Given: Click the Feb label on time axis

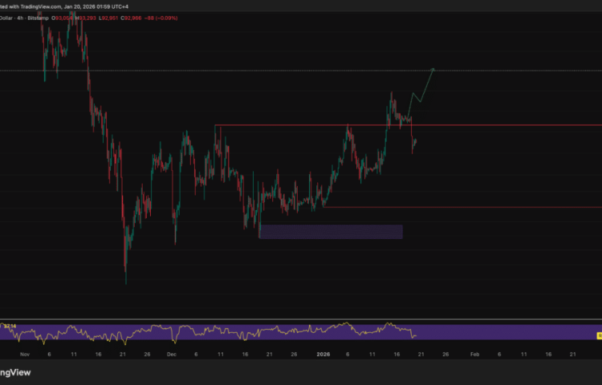Looking at the screenshot, I should pyautogui.click(x=474, y=353).
